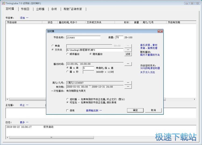Choose 顺序播放 option
This screenshot has height=145, width=202.
tap(67, 54)
